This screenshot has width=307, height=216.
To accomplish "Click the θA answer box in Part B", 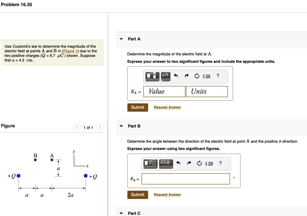I will pyautogui.click(x=185, y=178).
